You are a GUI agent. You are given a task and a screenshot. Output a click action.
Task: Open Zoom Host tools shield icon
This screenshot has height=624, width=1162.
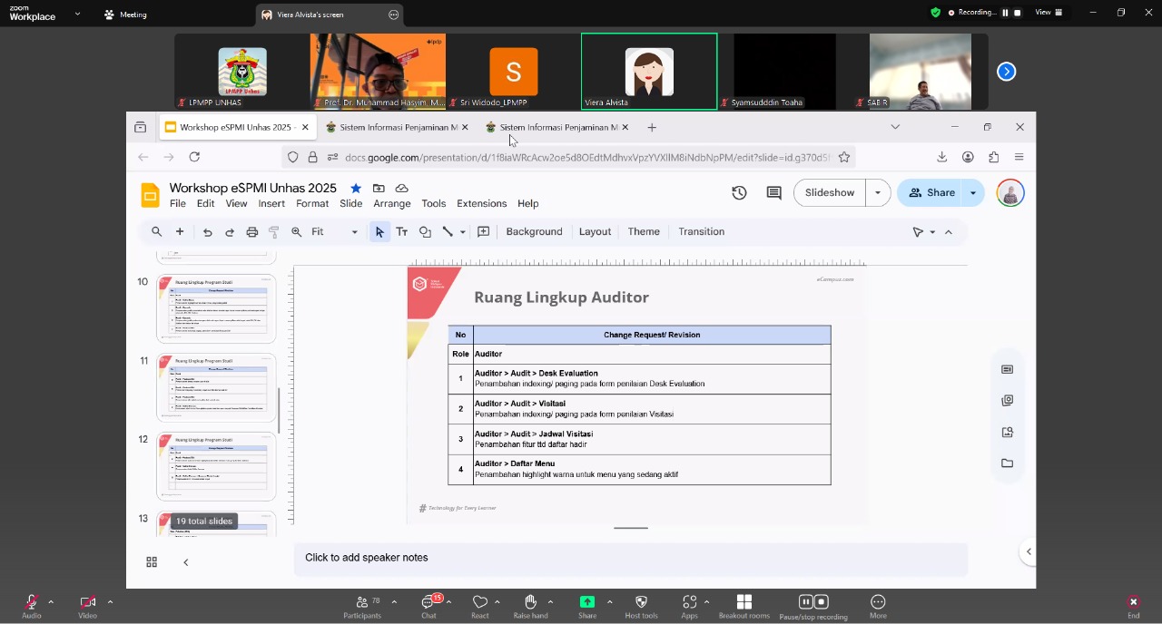click(x=641, y=606)
